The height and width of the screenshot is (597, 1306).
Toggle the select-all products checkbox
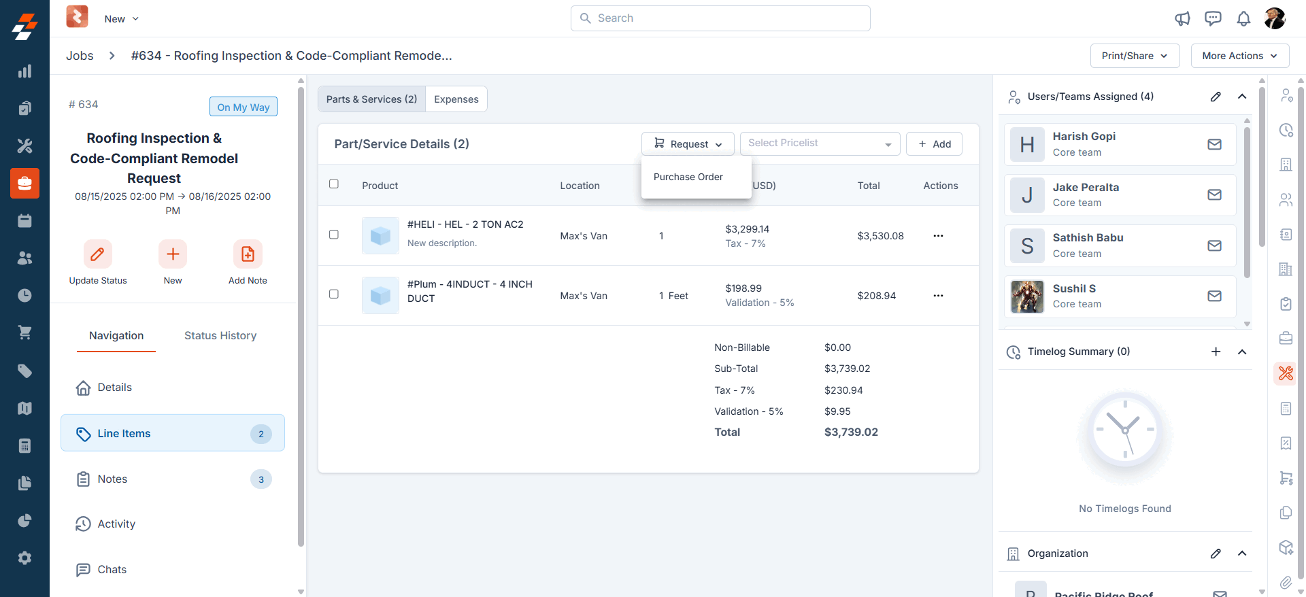click(x=334, y=184)
